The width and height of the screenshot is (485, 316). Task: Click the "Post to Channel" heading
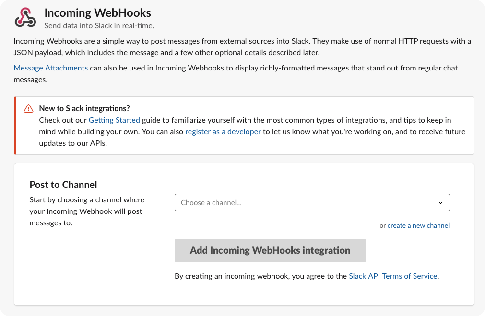pyautogui.click(x=63, y=185)
